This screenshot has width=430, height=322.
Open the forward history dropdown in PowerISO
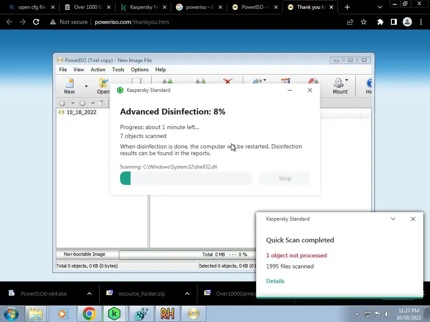(93, 103)
